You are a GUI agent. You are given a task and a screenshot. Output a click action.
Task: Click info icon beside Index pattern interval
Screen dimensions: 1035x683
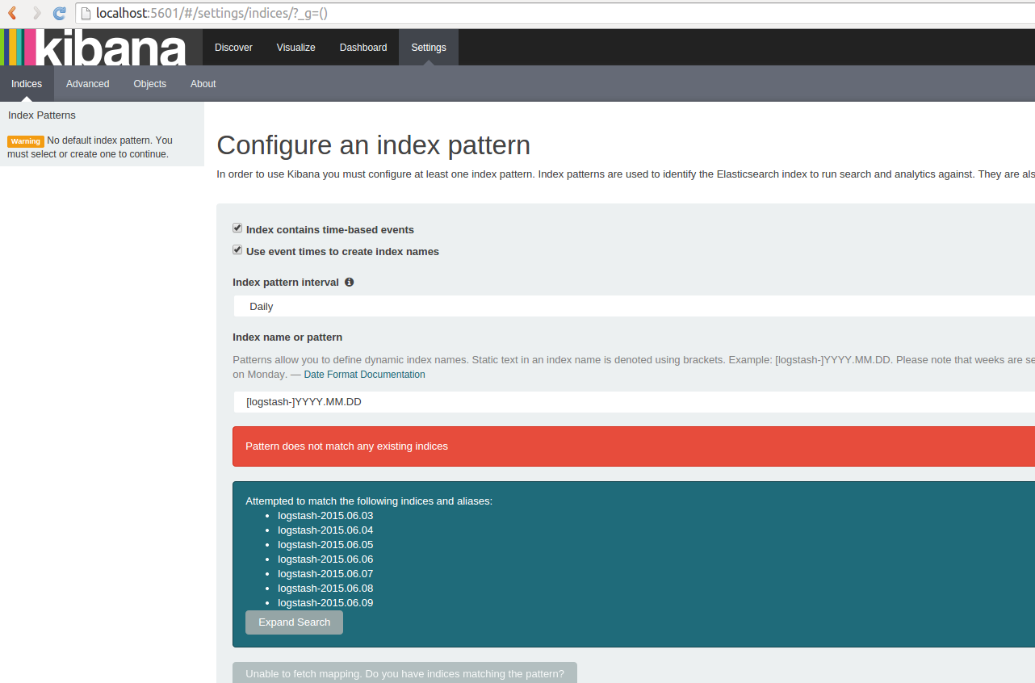pyautogui.click(x=349, y=282)
